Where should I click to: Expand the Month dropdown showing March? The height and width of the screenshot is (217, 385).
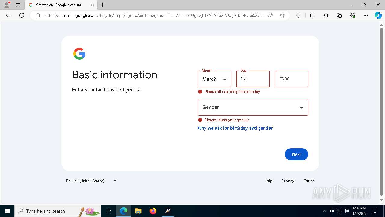tap(214, 79)
